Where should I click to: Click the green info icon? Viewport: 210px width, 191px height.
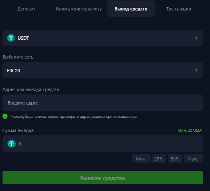pos(5,116)
